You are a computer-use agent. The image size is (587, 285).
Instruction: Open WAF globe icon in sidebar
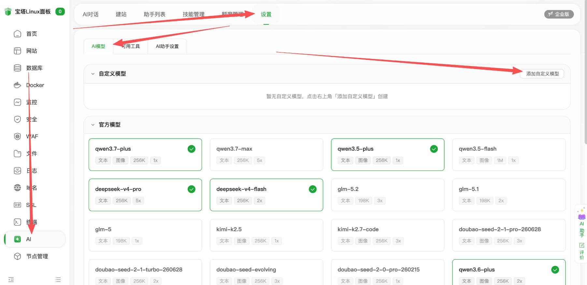(x=18, y=136)
